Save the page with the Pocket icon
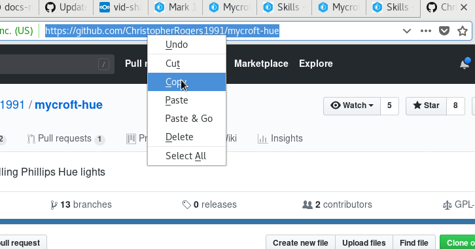Screen dimensions: 475x249 coord(444,31)
